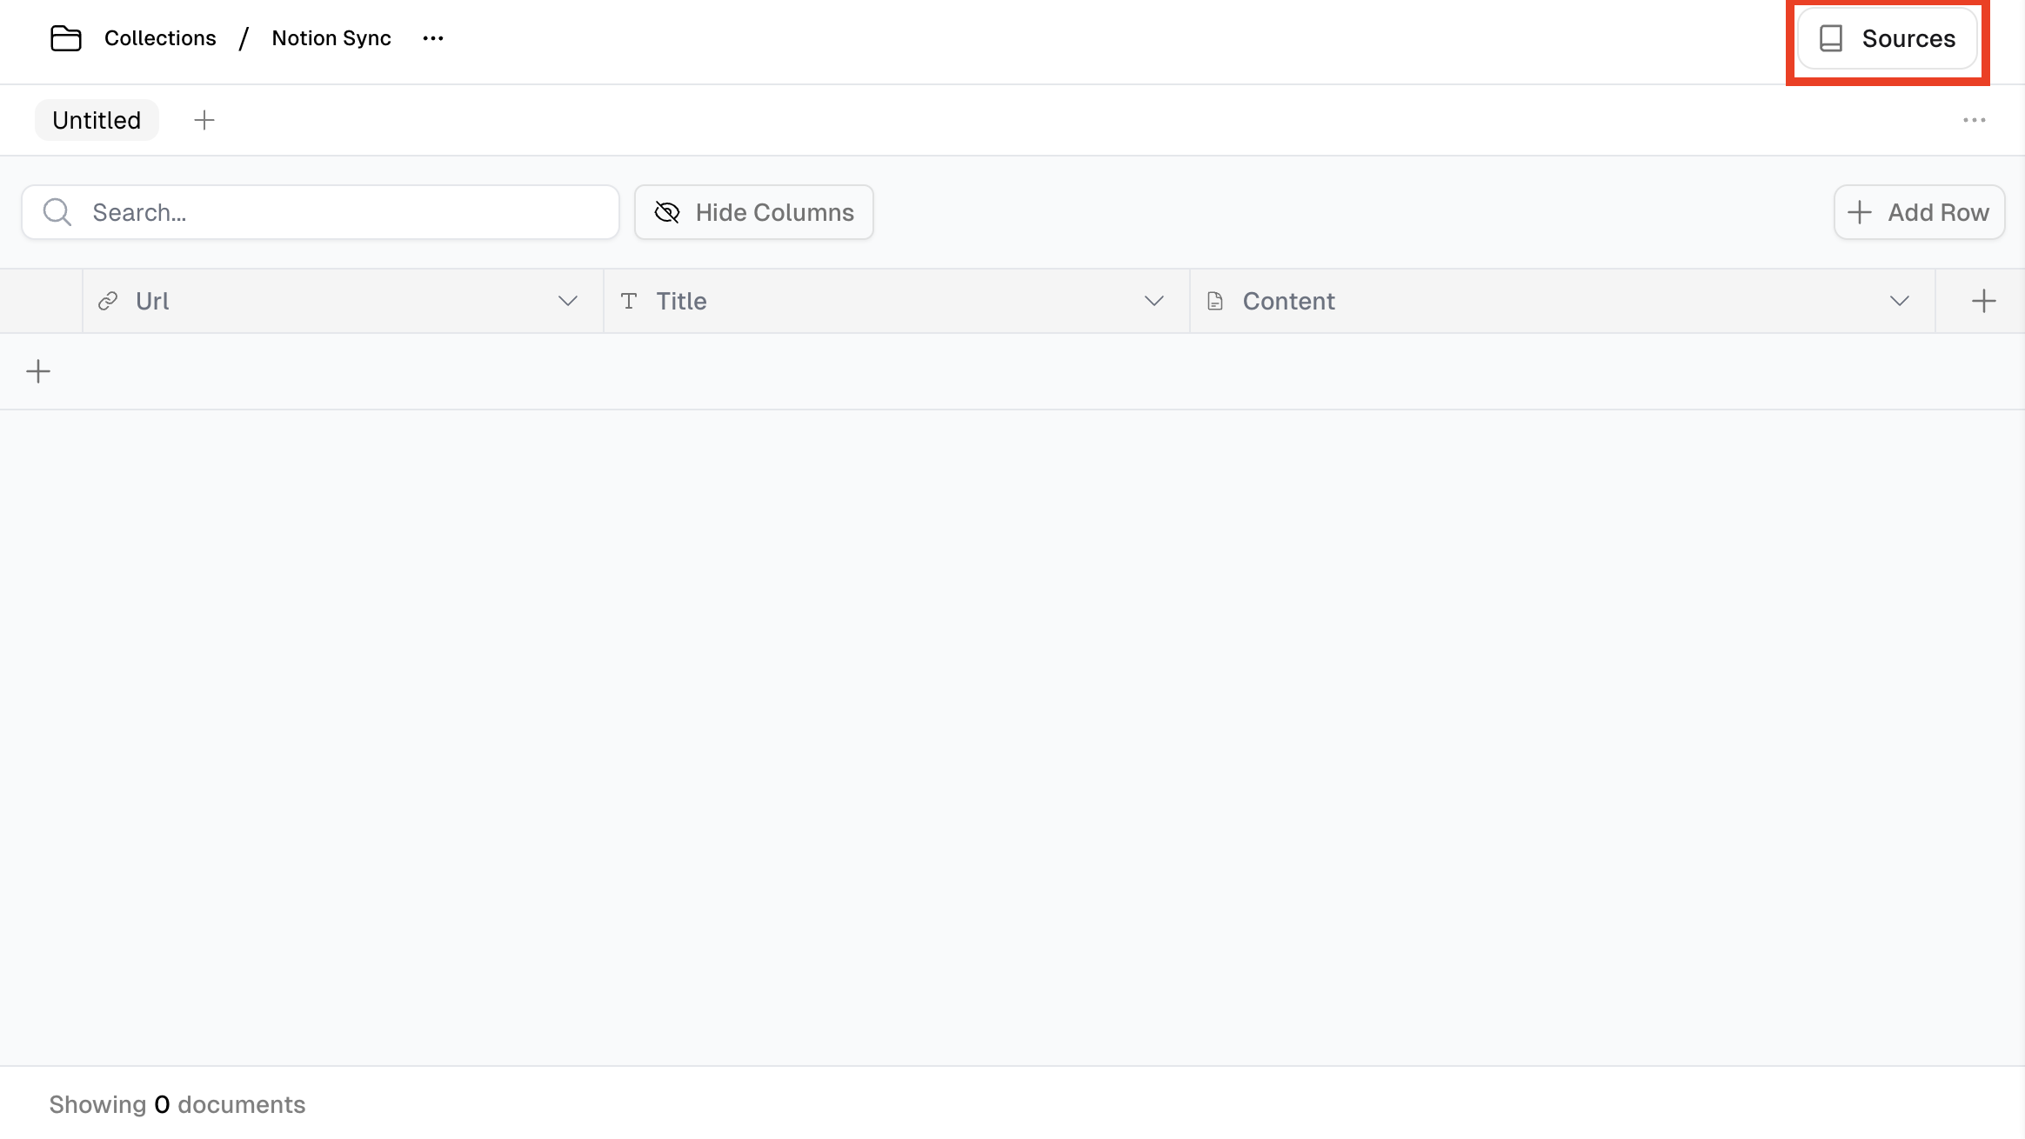Expand the Content column dropdown chevron
This screenshot has width=2025, height=1139.
(1900, 301)
